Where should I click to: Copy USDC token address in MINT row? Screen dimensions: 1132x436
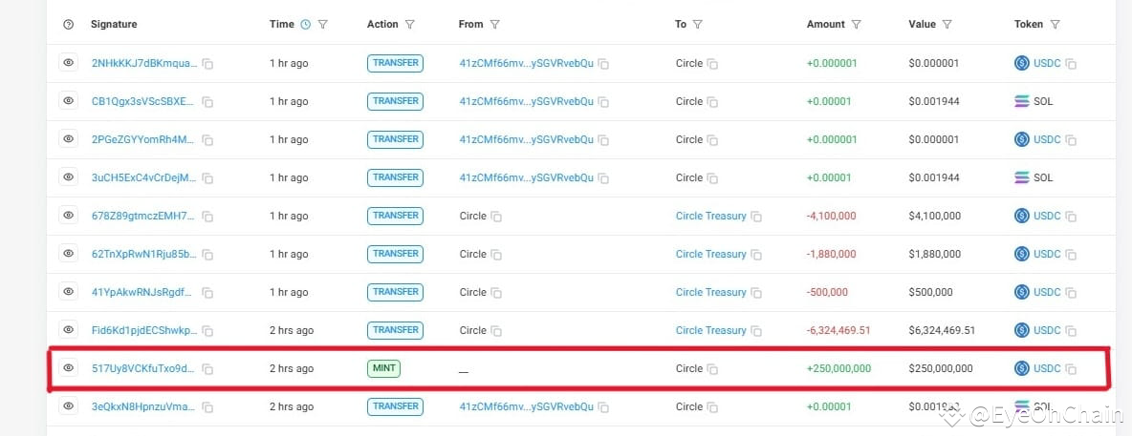(1071, 369)
